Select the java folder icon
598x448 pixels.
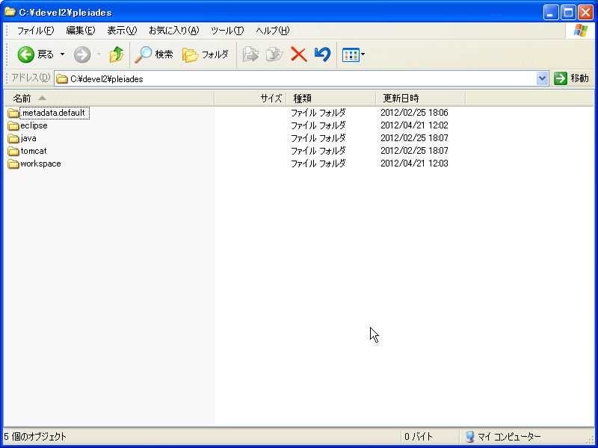(13, 138)
